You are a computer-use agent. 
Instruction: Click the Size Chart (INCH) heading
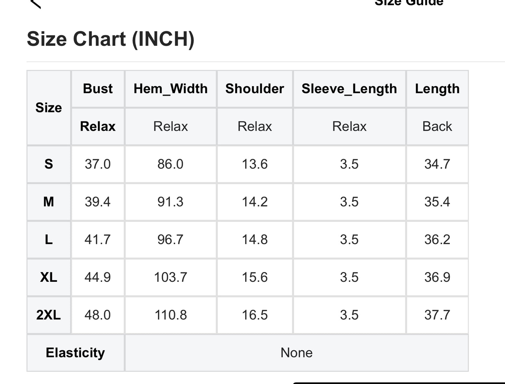pos(110,39)
